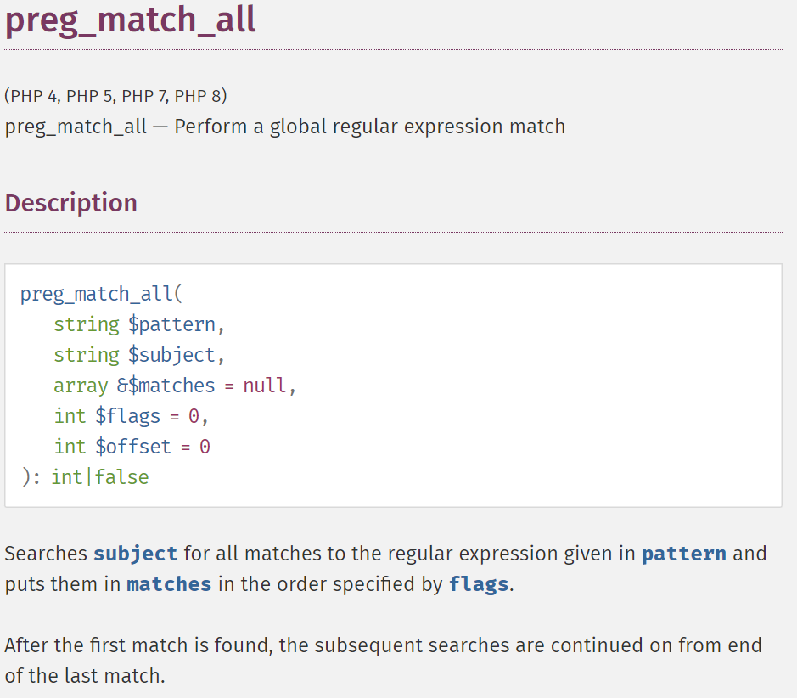Click the array type keyword
This screenshot has height=698, width=797.
pos(81,386)
